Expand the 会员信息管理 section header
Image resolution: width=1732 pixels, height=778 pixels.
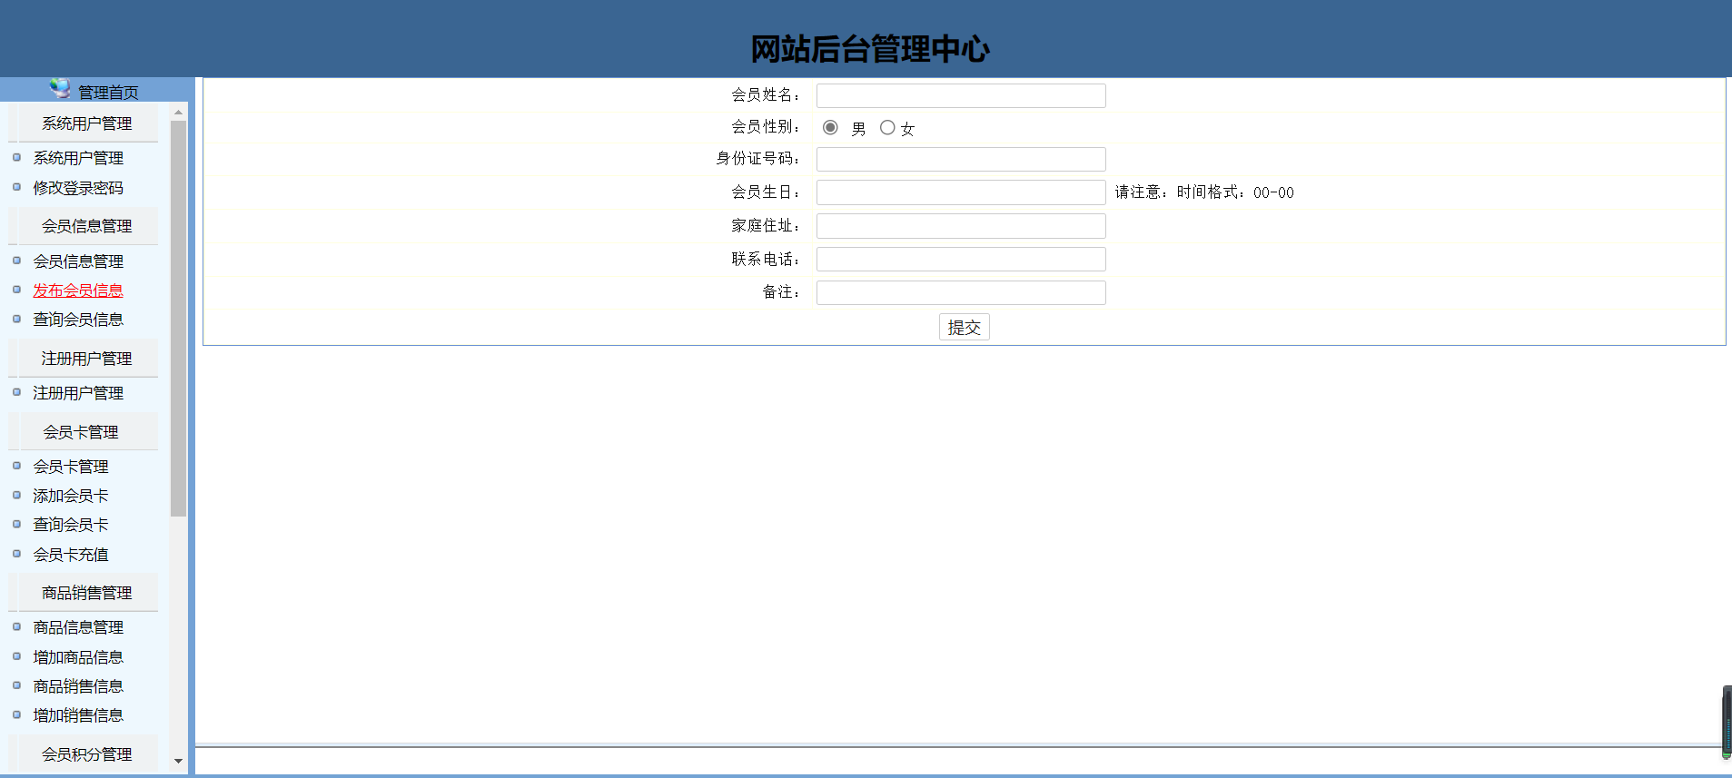click(x=86, y=226)
